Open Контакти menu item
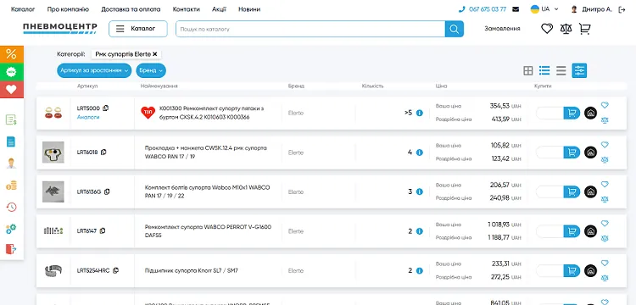636x305 pixels. [x=187, y=9]
